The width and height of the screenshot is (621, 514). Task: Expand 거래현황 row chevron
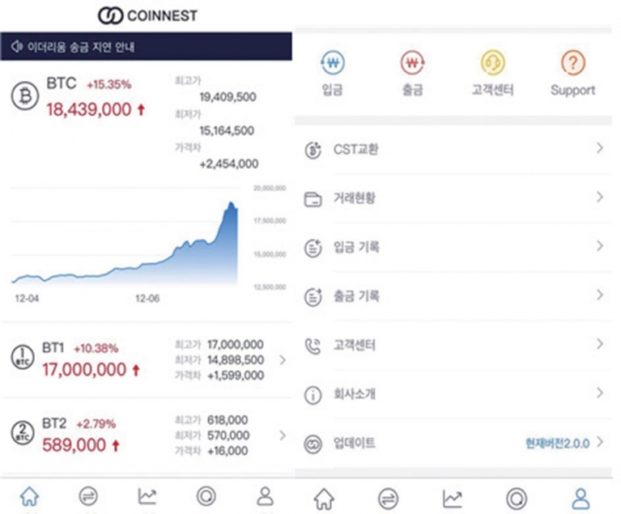point(600,197)
